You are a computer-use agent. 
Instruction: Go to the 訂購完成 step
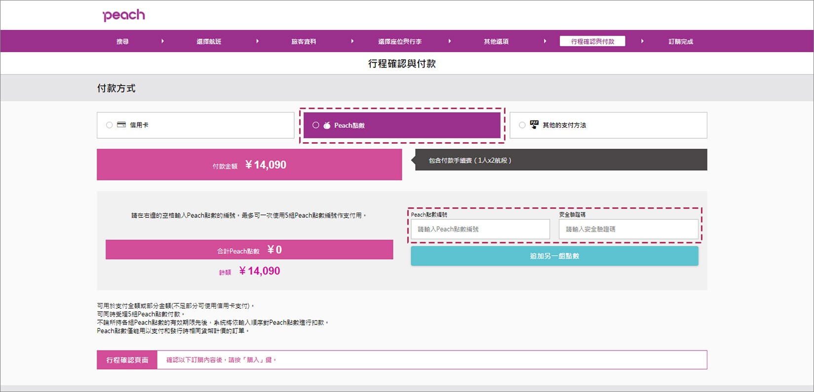point(681,41)
